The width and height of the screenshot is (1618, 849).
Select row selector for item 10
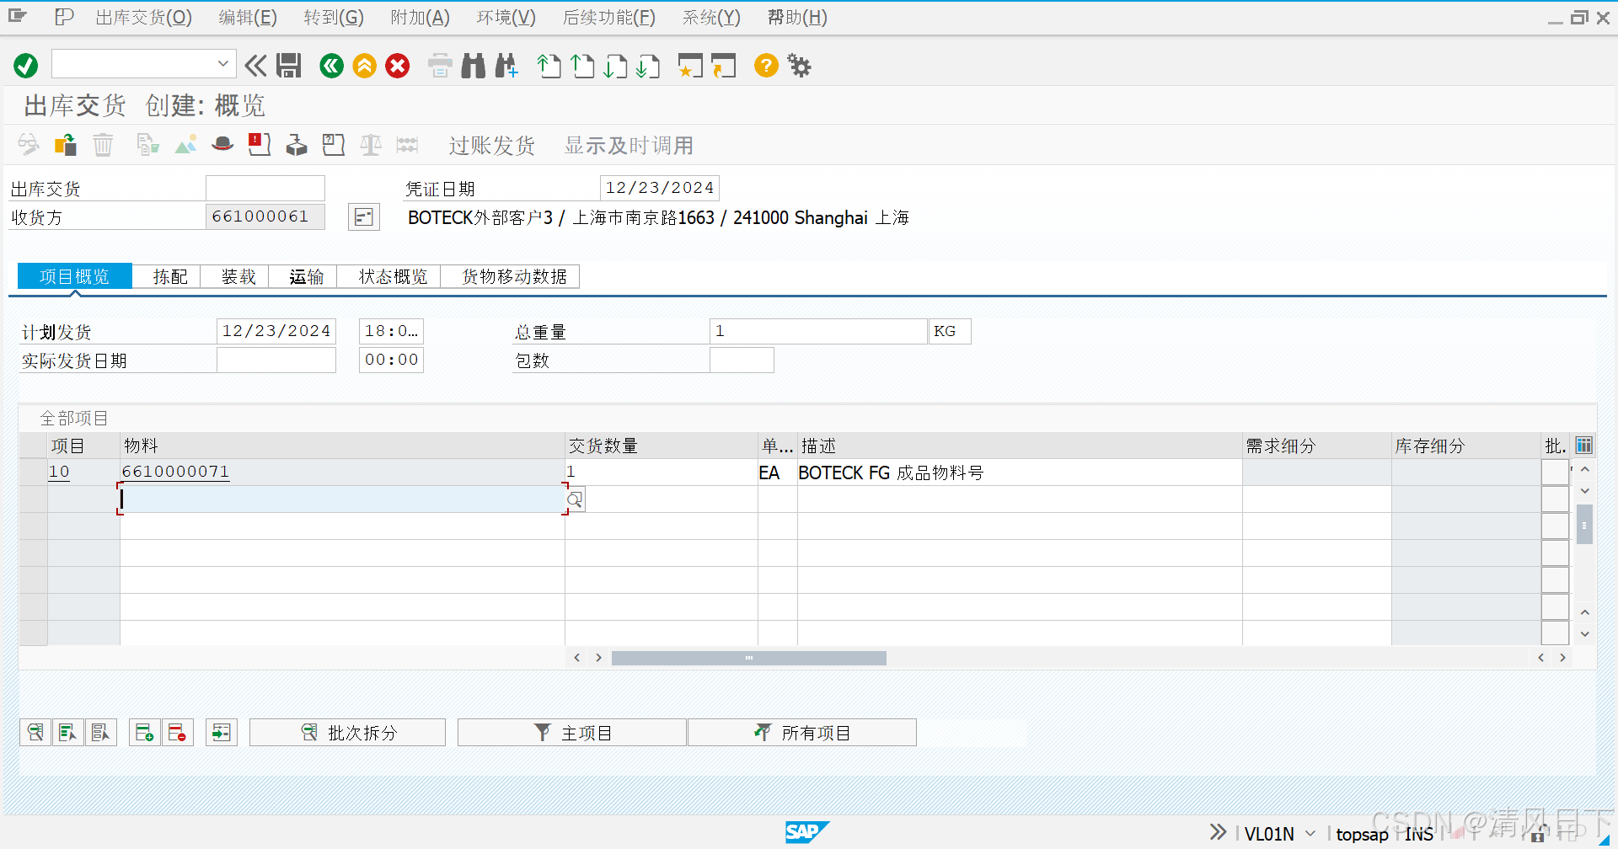34,473
